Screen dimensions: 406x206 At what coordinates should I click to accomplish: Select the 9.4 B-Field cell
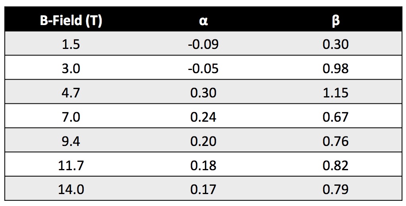pos(71,141)
